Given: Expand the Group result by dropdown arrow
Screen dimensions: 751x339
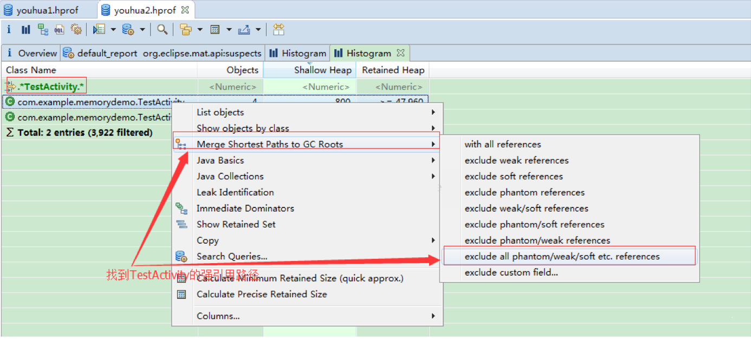Looking at the screenshot, I should (x=200, y=30).
